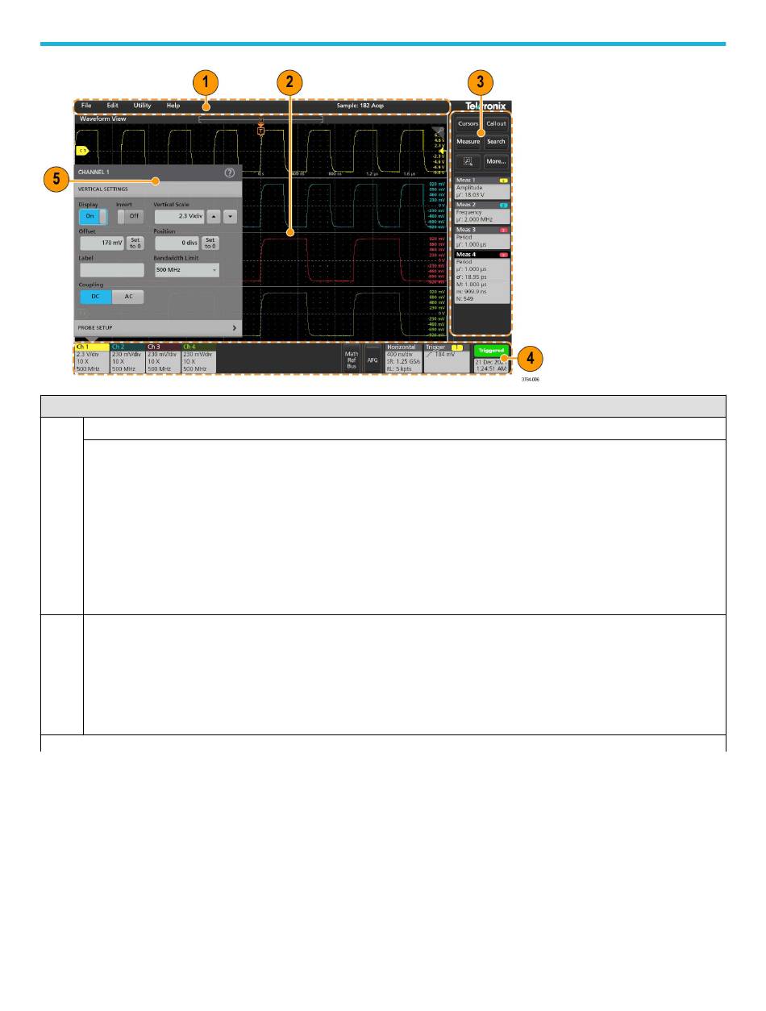The image size is (766, 1011).
Task: Select the Ch 4 badge
Action: (x=198, y=358)
